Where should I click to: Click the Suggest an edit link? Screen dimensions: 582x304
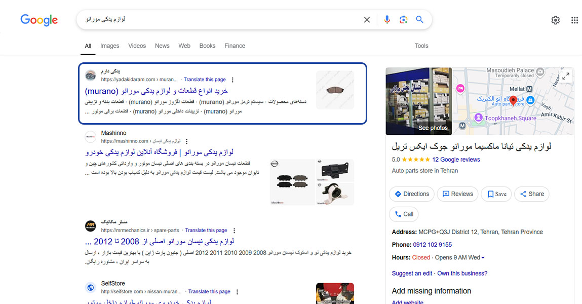coord(412,273)
